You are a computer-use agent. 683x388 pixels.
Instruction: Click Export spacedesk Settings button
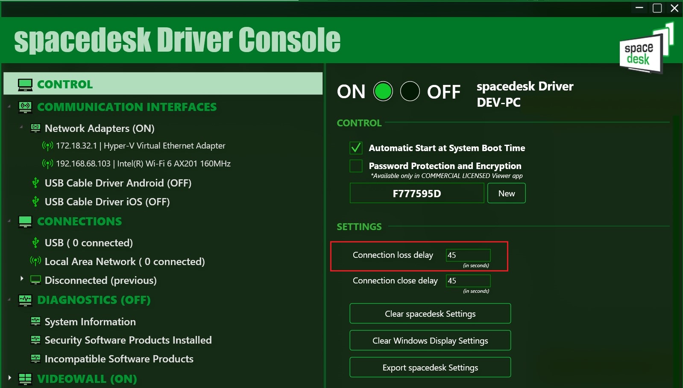click(x=430, y=368)
